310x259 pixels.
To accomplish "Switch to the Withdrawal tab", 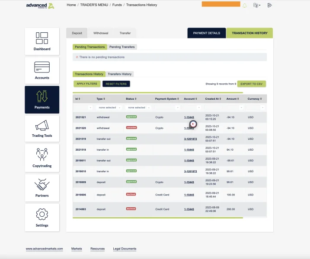I will click(101, 33).
